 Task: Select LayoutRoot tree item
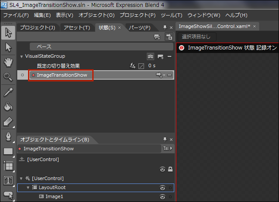click(96, 188)
